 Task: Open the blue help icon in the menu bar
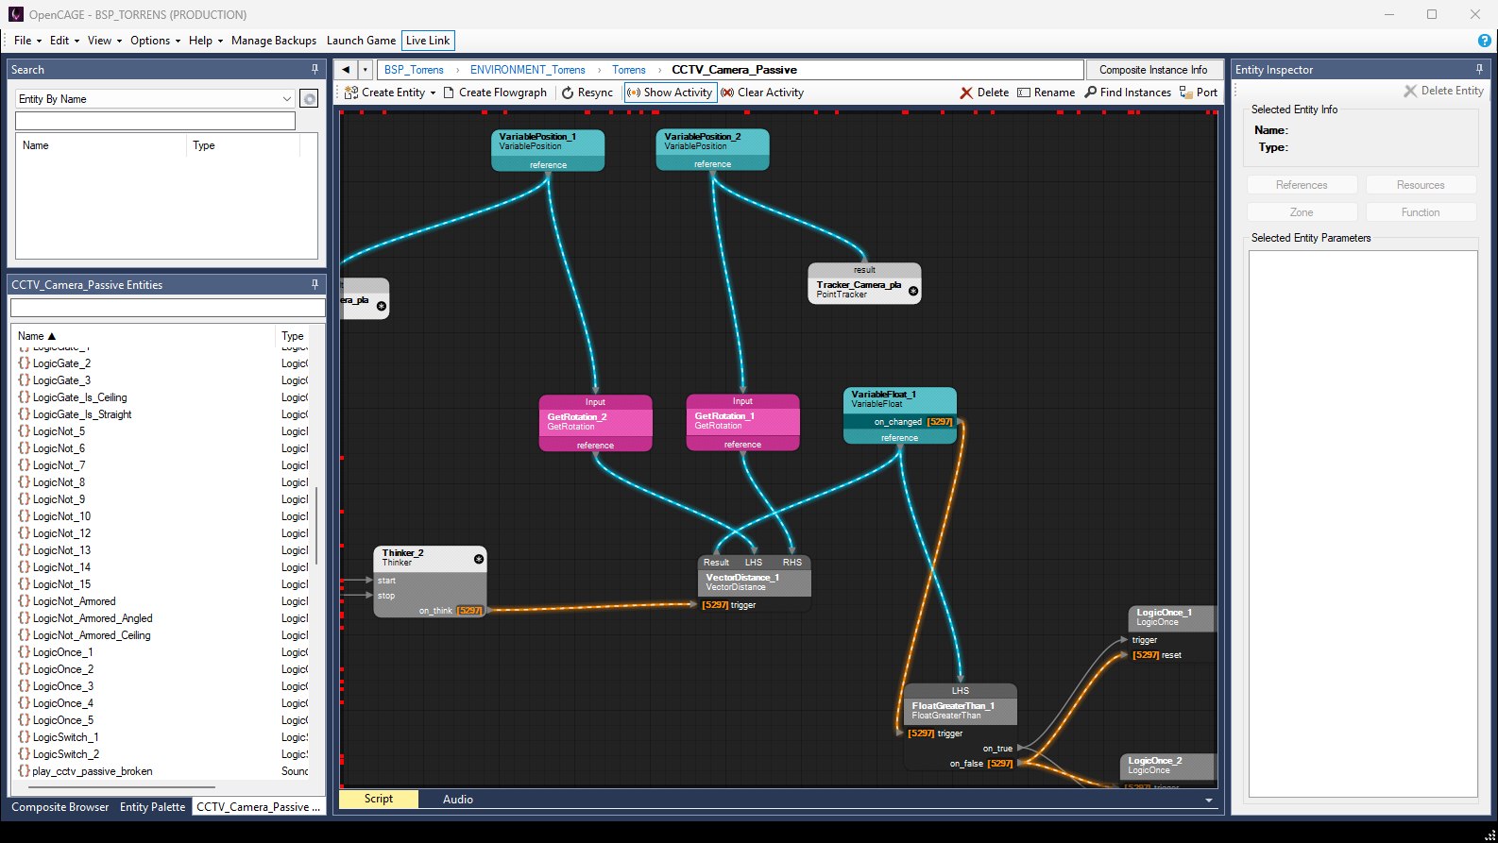pos(1485,41)
